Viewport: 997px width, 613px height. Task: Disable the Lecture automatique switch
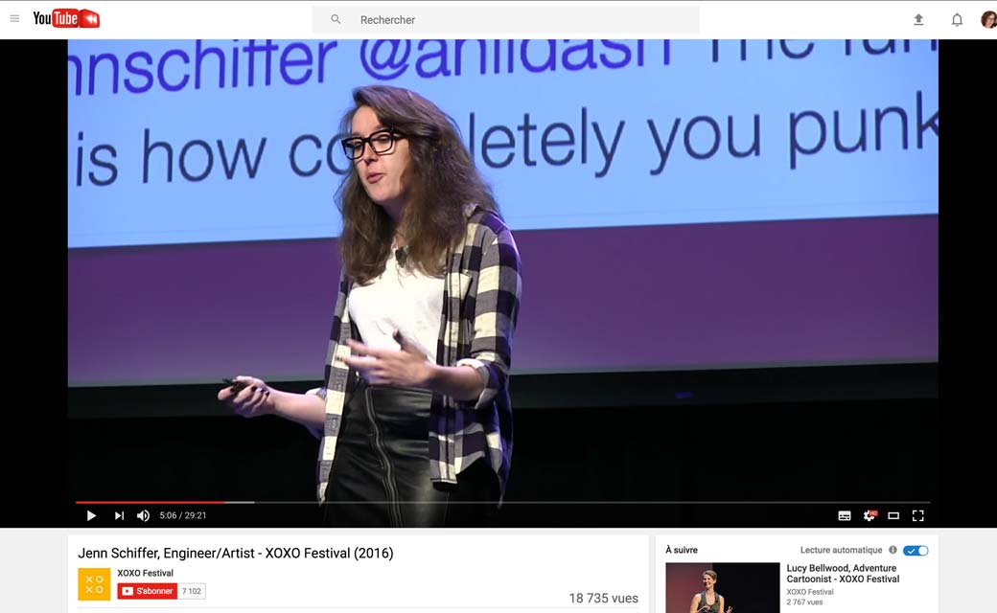[x=916, y=551]
